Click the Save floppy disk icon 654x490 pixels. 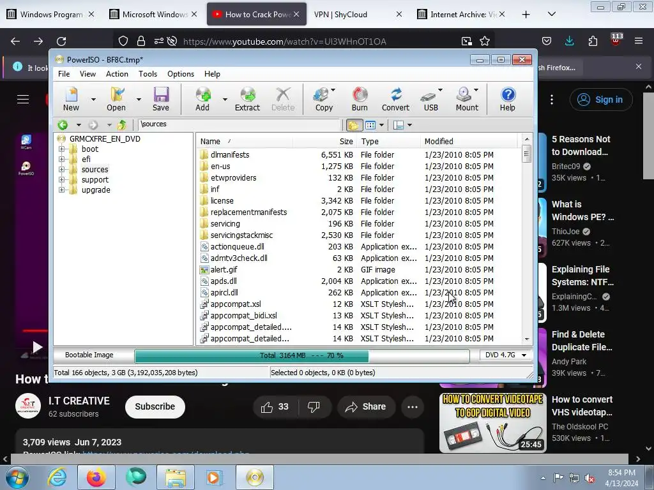click(161, 94)
